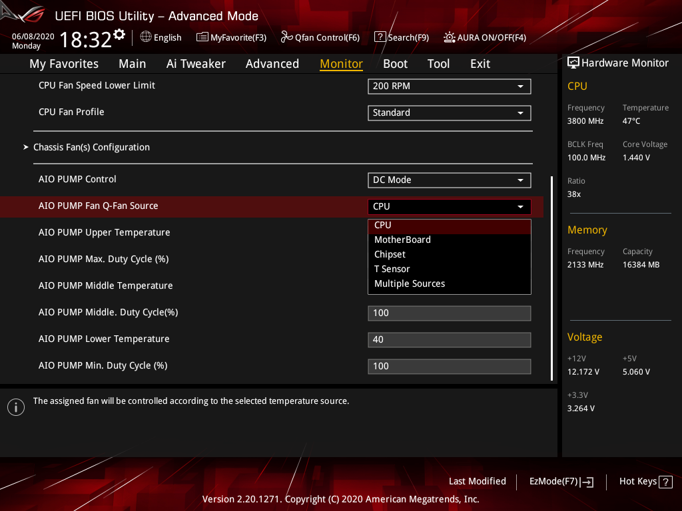This screenshot has height=511, width=682.
Task: Open CPU Fan Speed Lower Limit dropdown
Action: [x=450, y=86]
